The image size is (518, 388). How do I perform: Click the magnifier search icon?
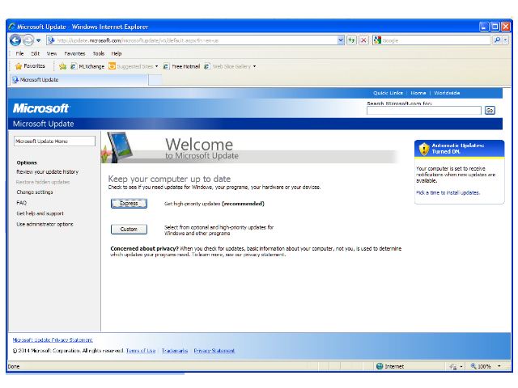(497, 40)
